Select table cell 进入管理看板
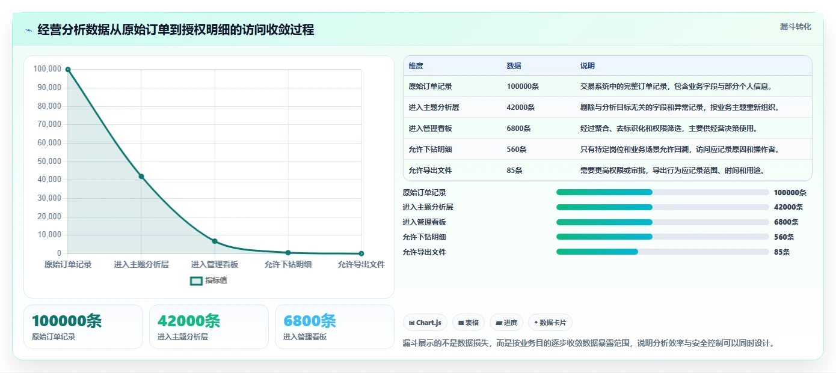836x373 pixels. (x=430, y=129)
